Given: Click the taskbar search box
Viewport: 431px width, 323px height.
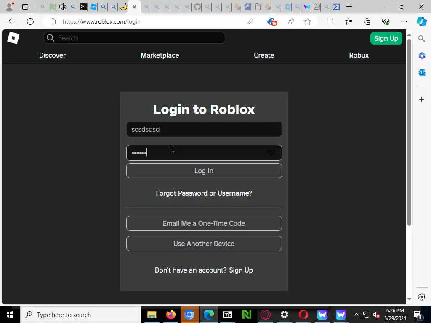Looking at the screenshot, I should (x=81, y=315).
